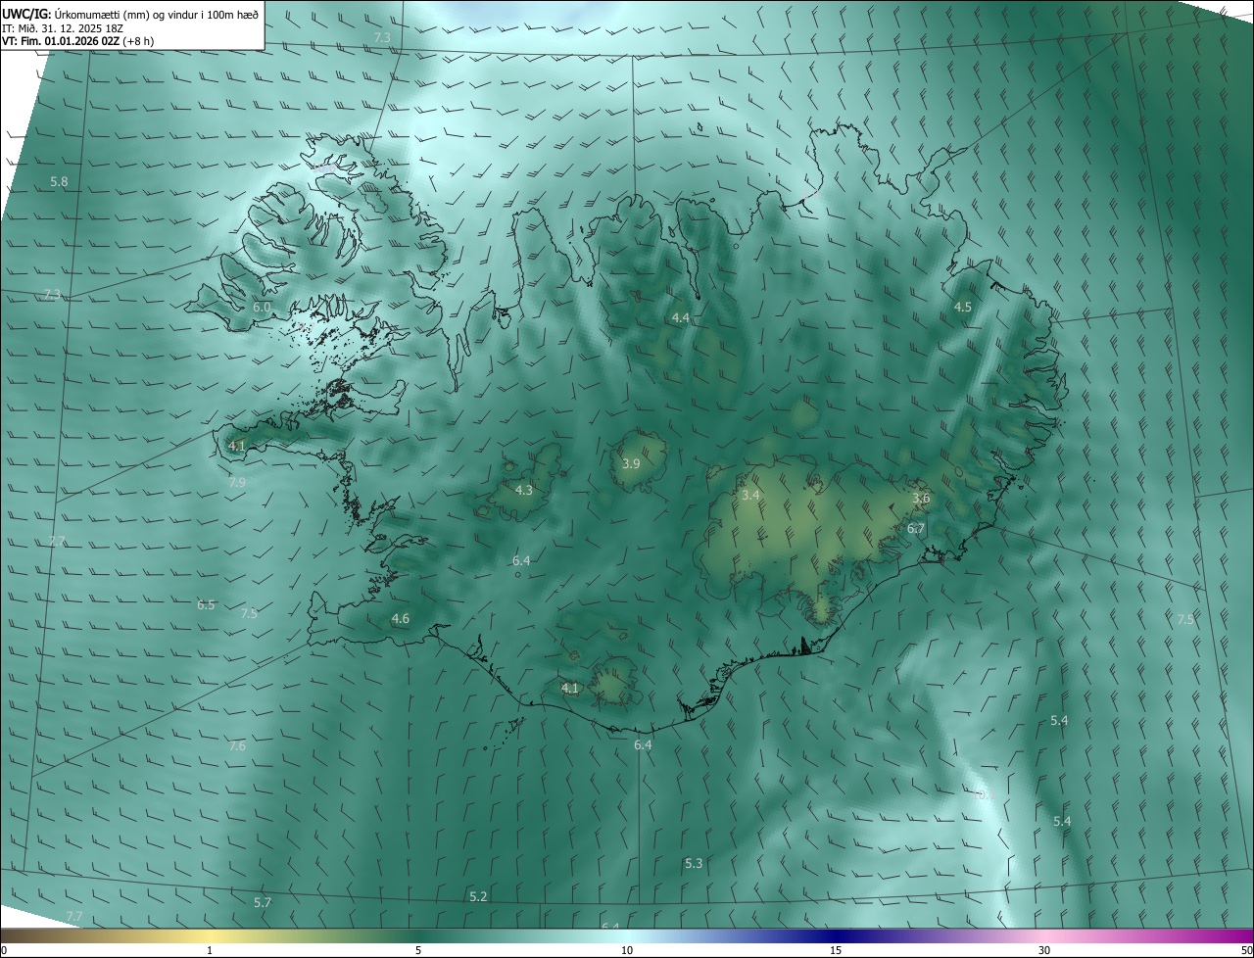Click the 6.5 value label
Image resolution: width=1254 pixels, height=958 pixels.
pyautogui.click(x=206, y=605)
